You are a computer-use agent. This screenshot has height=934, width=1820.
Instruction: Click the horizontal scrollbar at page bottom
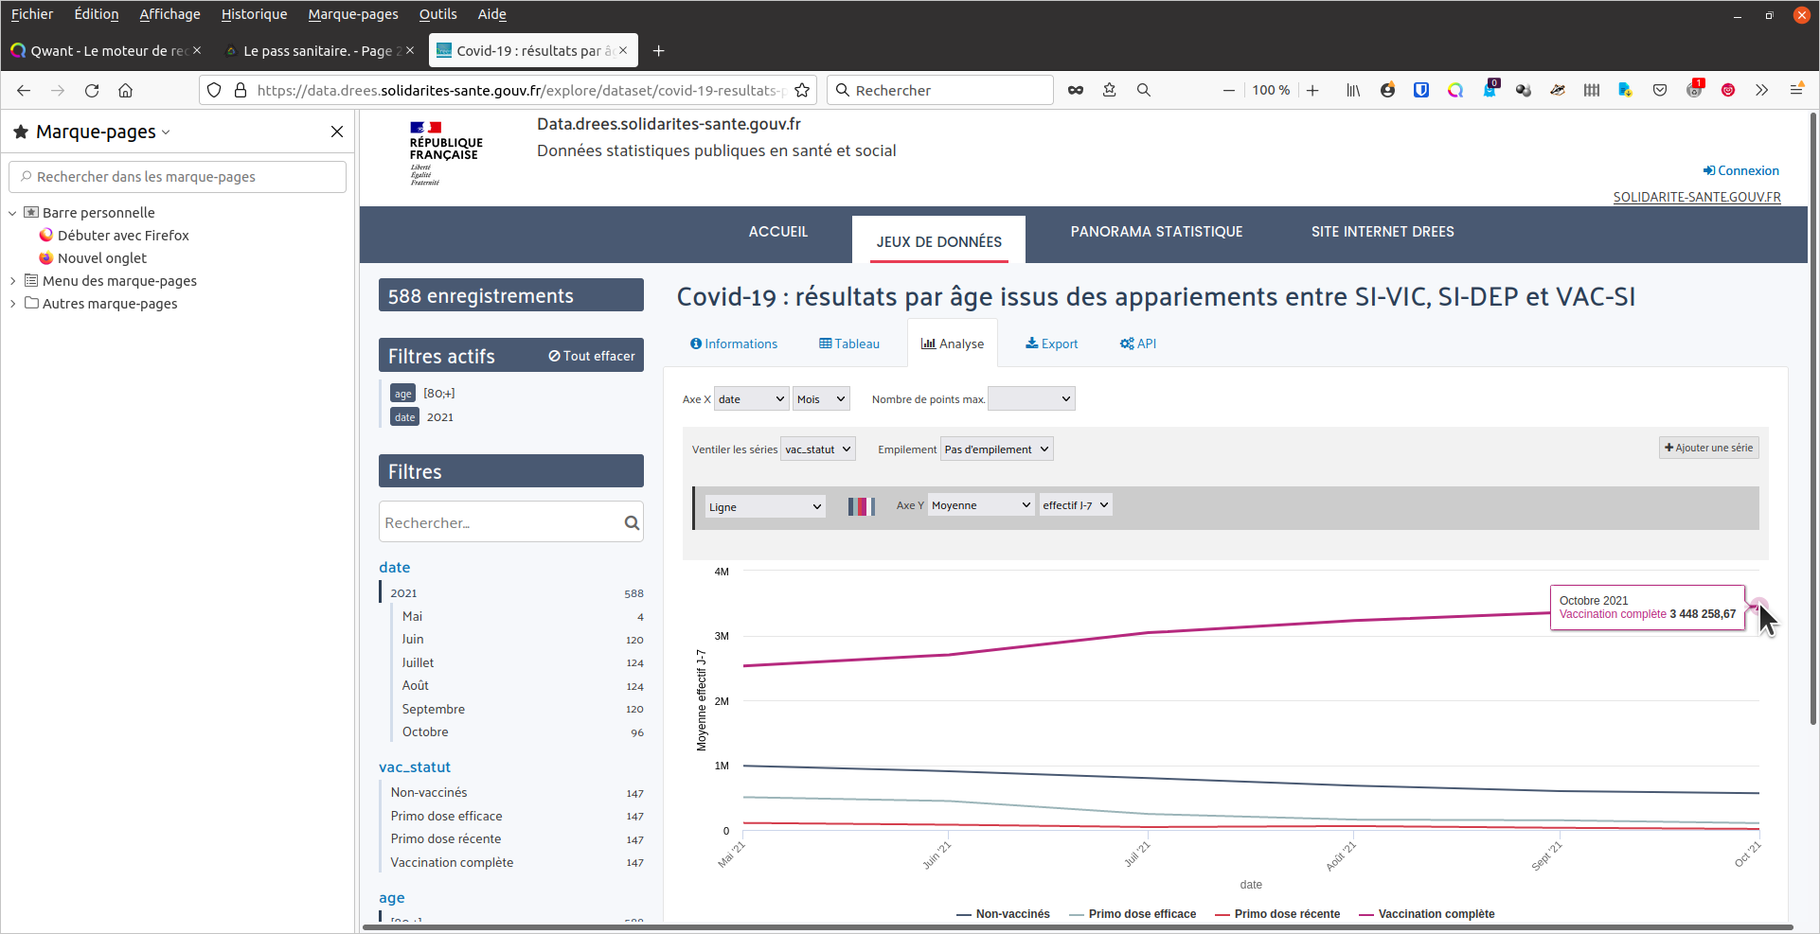point(1078,927)
